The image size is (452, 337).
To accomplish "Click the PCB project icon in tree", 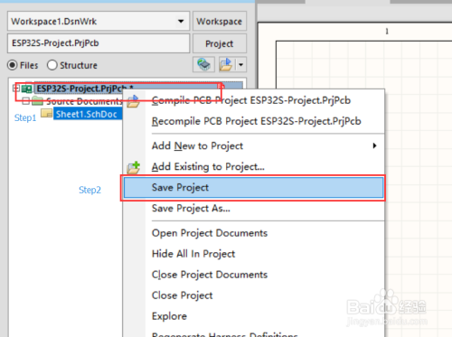I will [27, 89].
